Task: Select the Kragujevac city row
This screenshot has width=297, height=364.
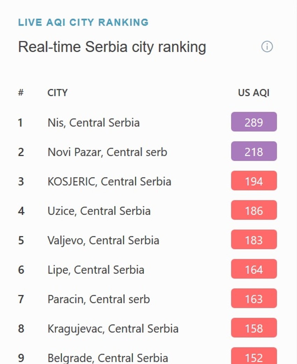Action: point(113,328)
